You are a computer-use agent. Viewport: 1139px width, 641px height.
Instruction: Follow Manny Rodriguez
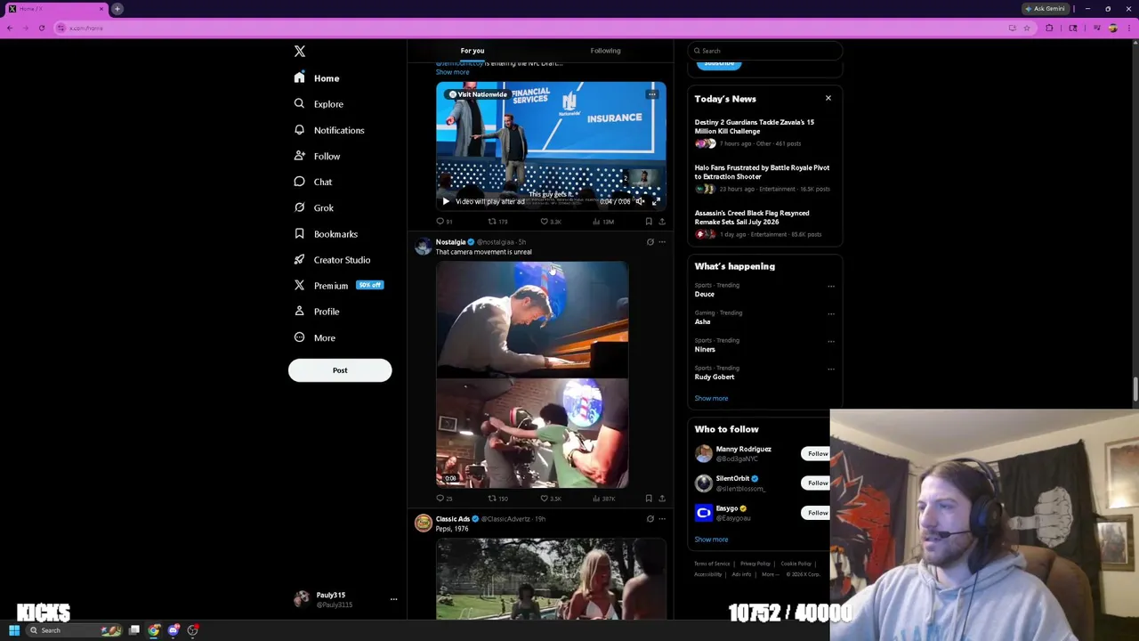tap(816, 453)
